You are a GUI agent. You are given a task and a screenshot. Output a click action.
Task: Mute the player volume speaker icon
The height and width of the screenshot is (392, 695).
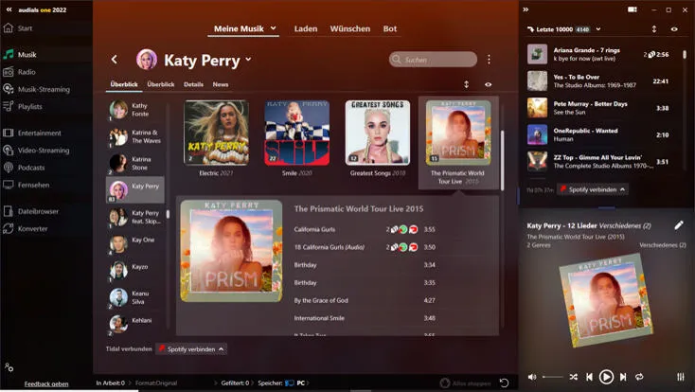(532, 377)
